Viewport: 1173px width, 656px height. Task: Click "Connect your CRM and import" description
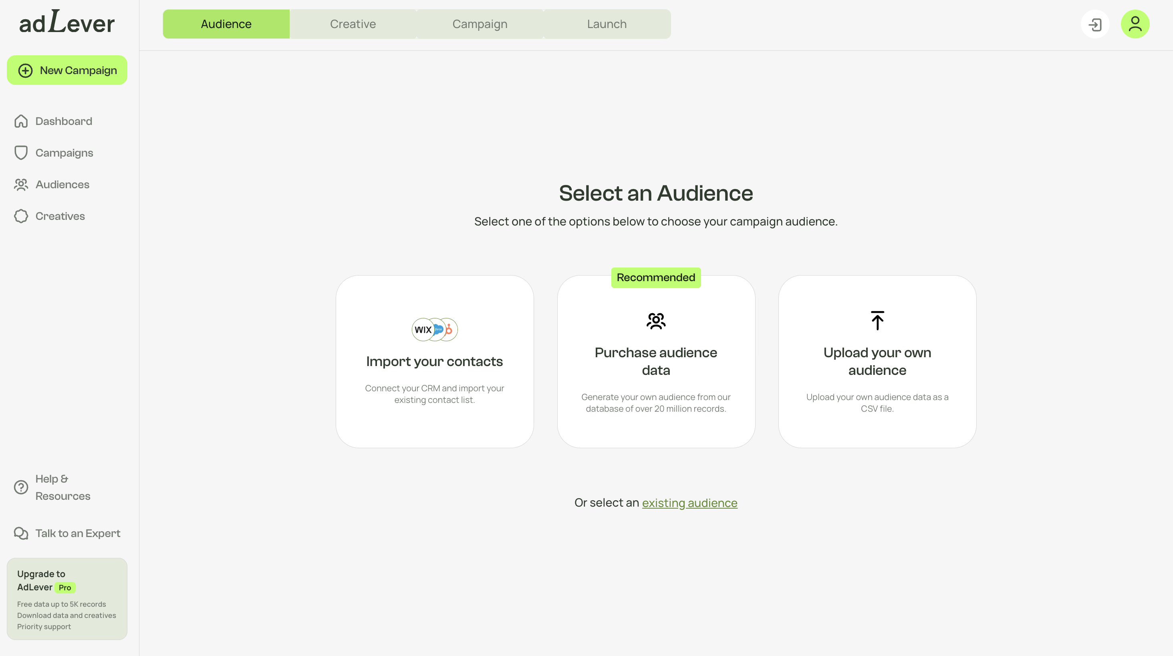coord(435,394)
